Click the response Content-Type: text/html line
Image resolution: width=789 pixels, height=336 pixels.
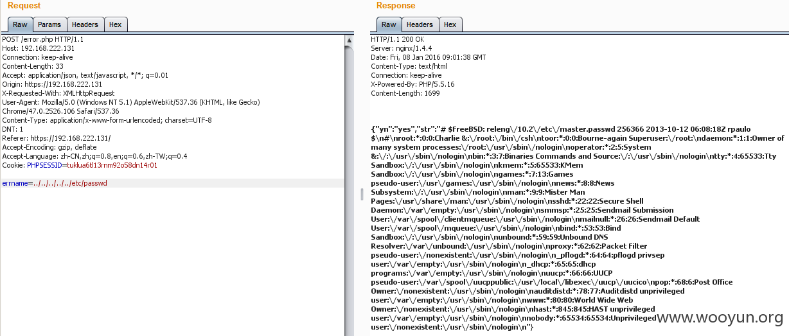pyautogui.click(x=409, y=66)
